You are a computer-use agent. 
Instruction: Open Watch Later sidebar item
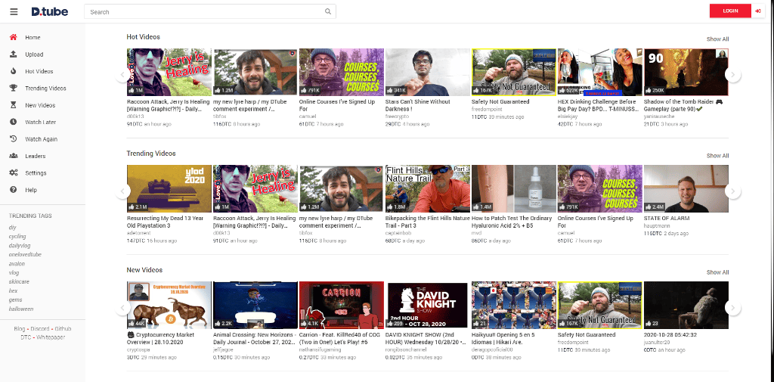(x=42, y=122)
